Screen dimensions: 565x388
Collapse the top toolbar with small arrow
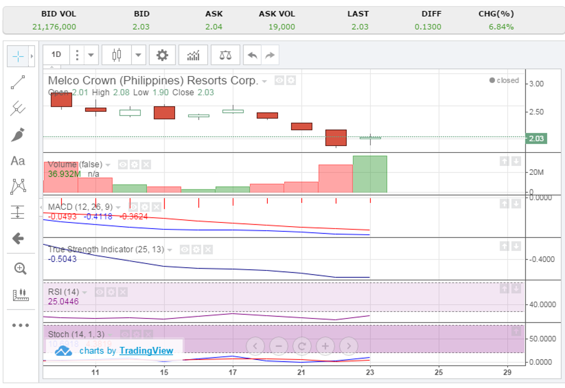52,67
